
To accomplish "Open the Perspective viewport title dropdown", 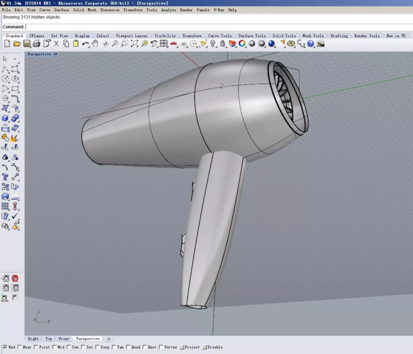I will coord(56,54).
